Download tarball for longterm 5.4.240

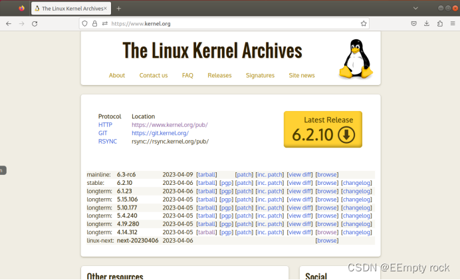click(207, 215)
